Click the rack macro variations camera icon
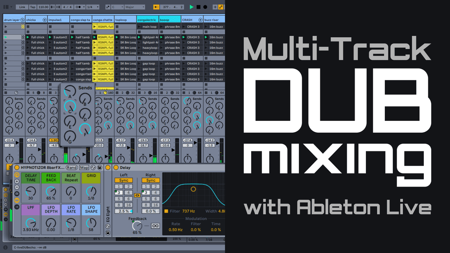 pos(17,194)
